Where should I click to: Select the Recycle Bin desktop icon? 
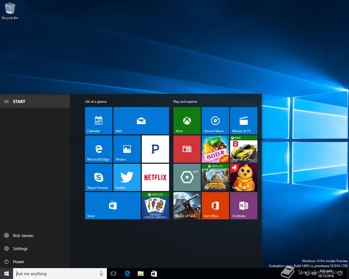(10, 11)
